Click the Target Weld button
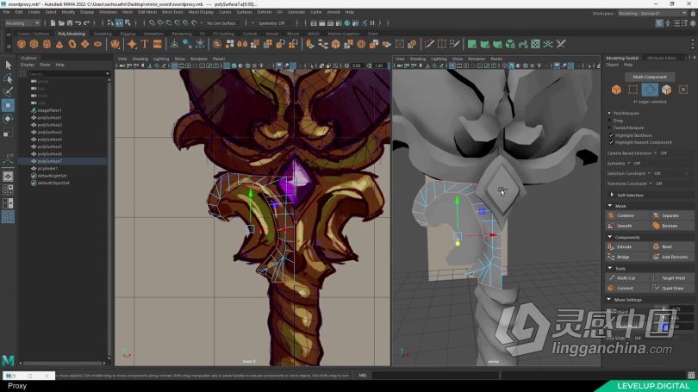 [x=672, y=277]
